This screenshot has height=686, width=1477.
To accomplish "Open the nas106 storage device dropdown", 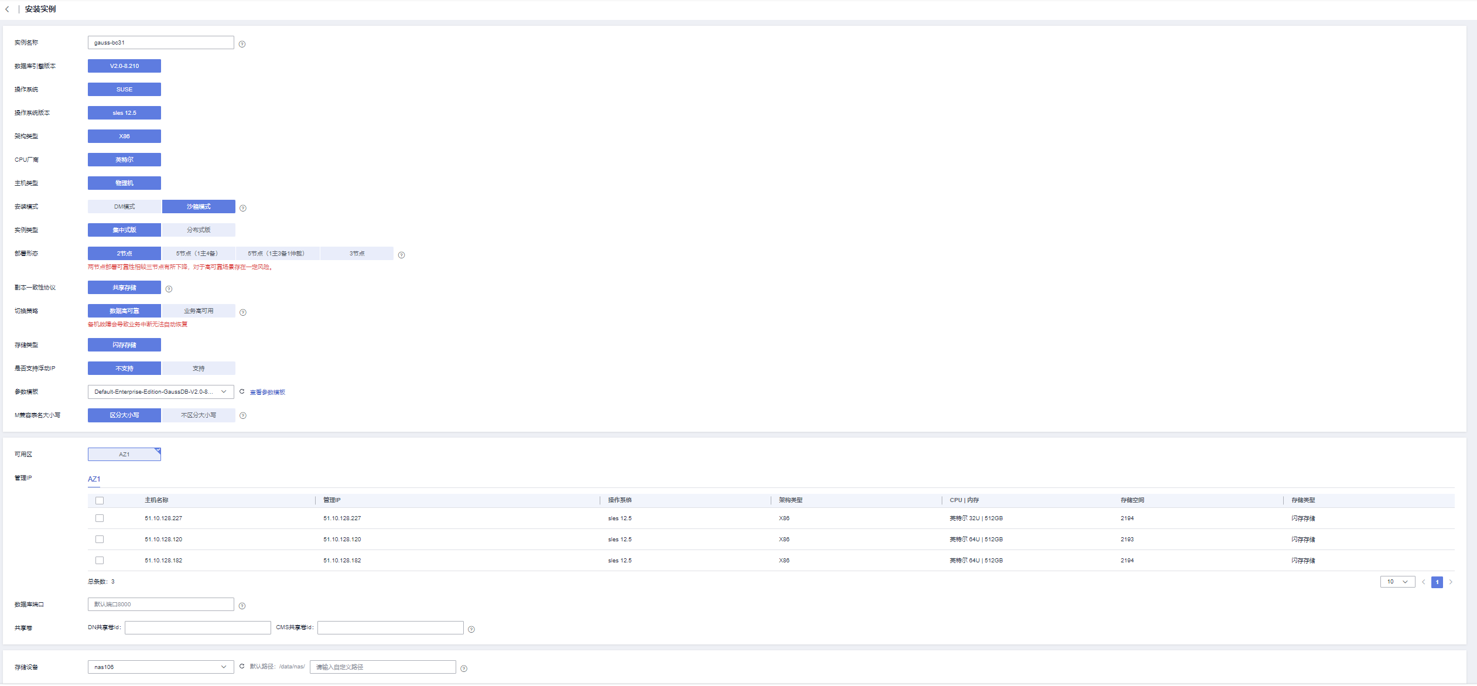I will [x=160, y=667].
